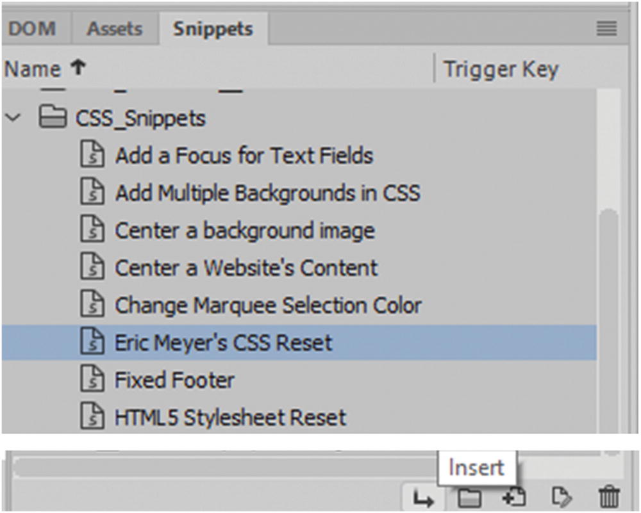Viewport: 641px width, 513px height.
Task: Select Eric Meyer's CSS Reset snippet
Action: tap(223, 343)
